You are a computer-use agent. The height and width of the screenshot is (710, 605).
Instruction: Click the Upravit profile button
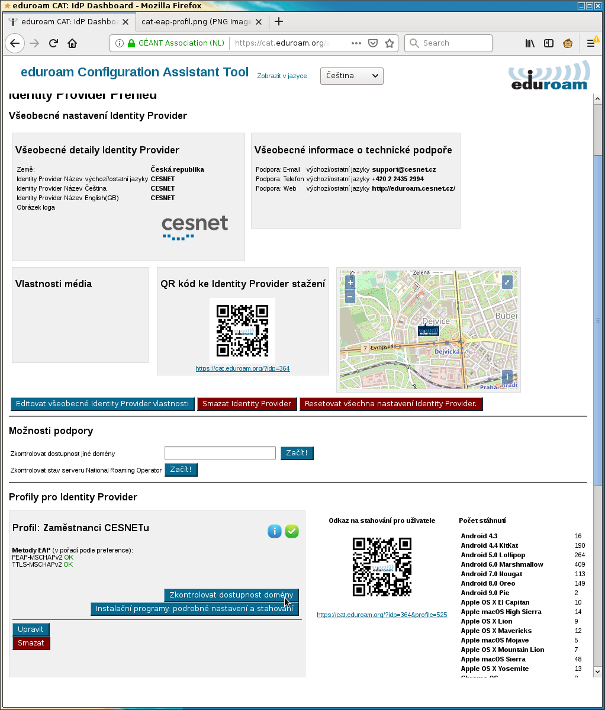[x=31, y=629]
